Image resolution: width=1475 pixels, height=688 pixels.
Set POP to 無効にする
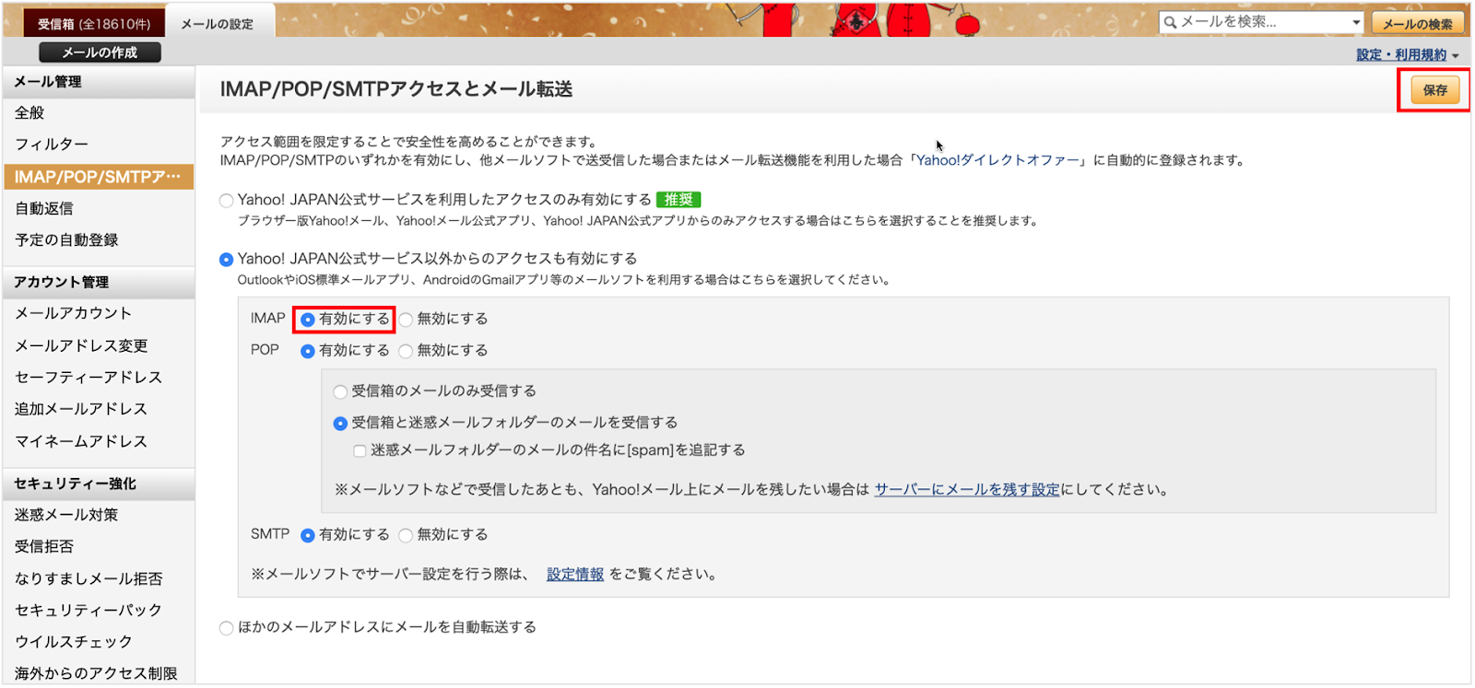pos(406,351)
